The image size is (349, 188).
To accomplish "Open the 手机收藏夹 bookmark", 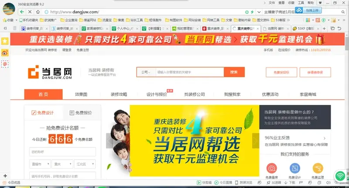I will click(x=29, y=20).
